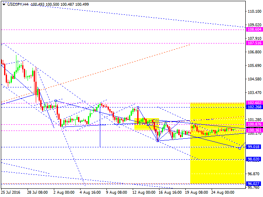Click the 28 Jul 08:00 time label
Image resolution: width=263 pixels, height=197 pixels.
(x=37, y=192)
